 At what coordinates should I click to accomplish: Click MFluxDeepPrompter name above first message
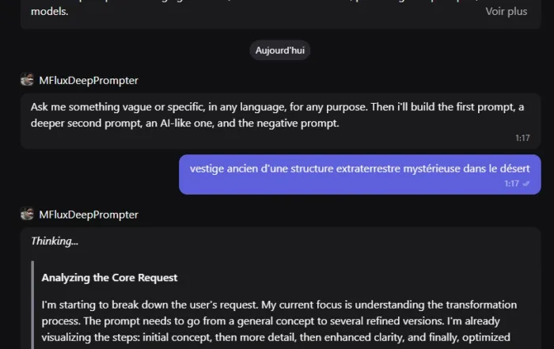tap(89, 80)
